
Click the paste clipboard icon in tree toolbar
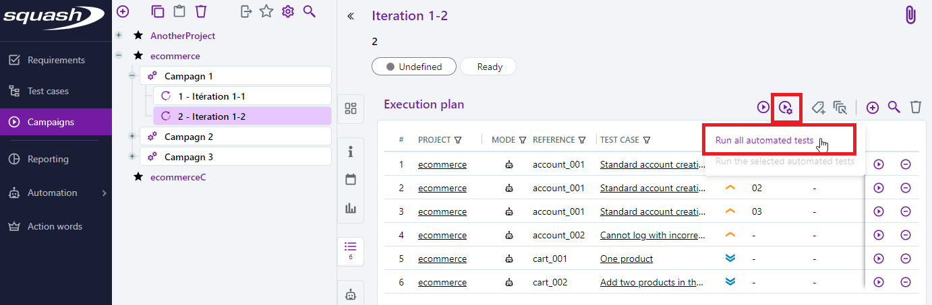[x=179, y=11]
